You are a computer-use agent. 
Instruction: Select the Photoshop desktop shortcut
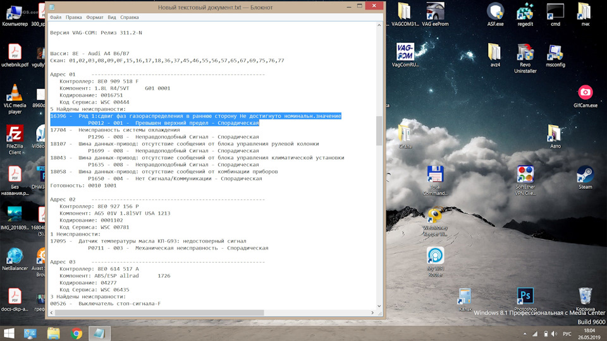[x=525, y=299]
